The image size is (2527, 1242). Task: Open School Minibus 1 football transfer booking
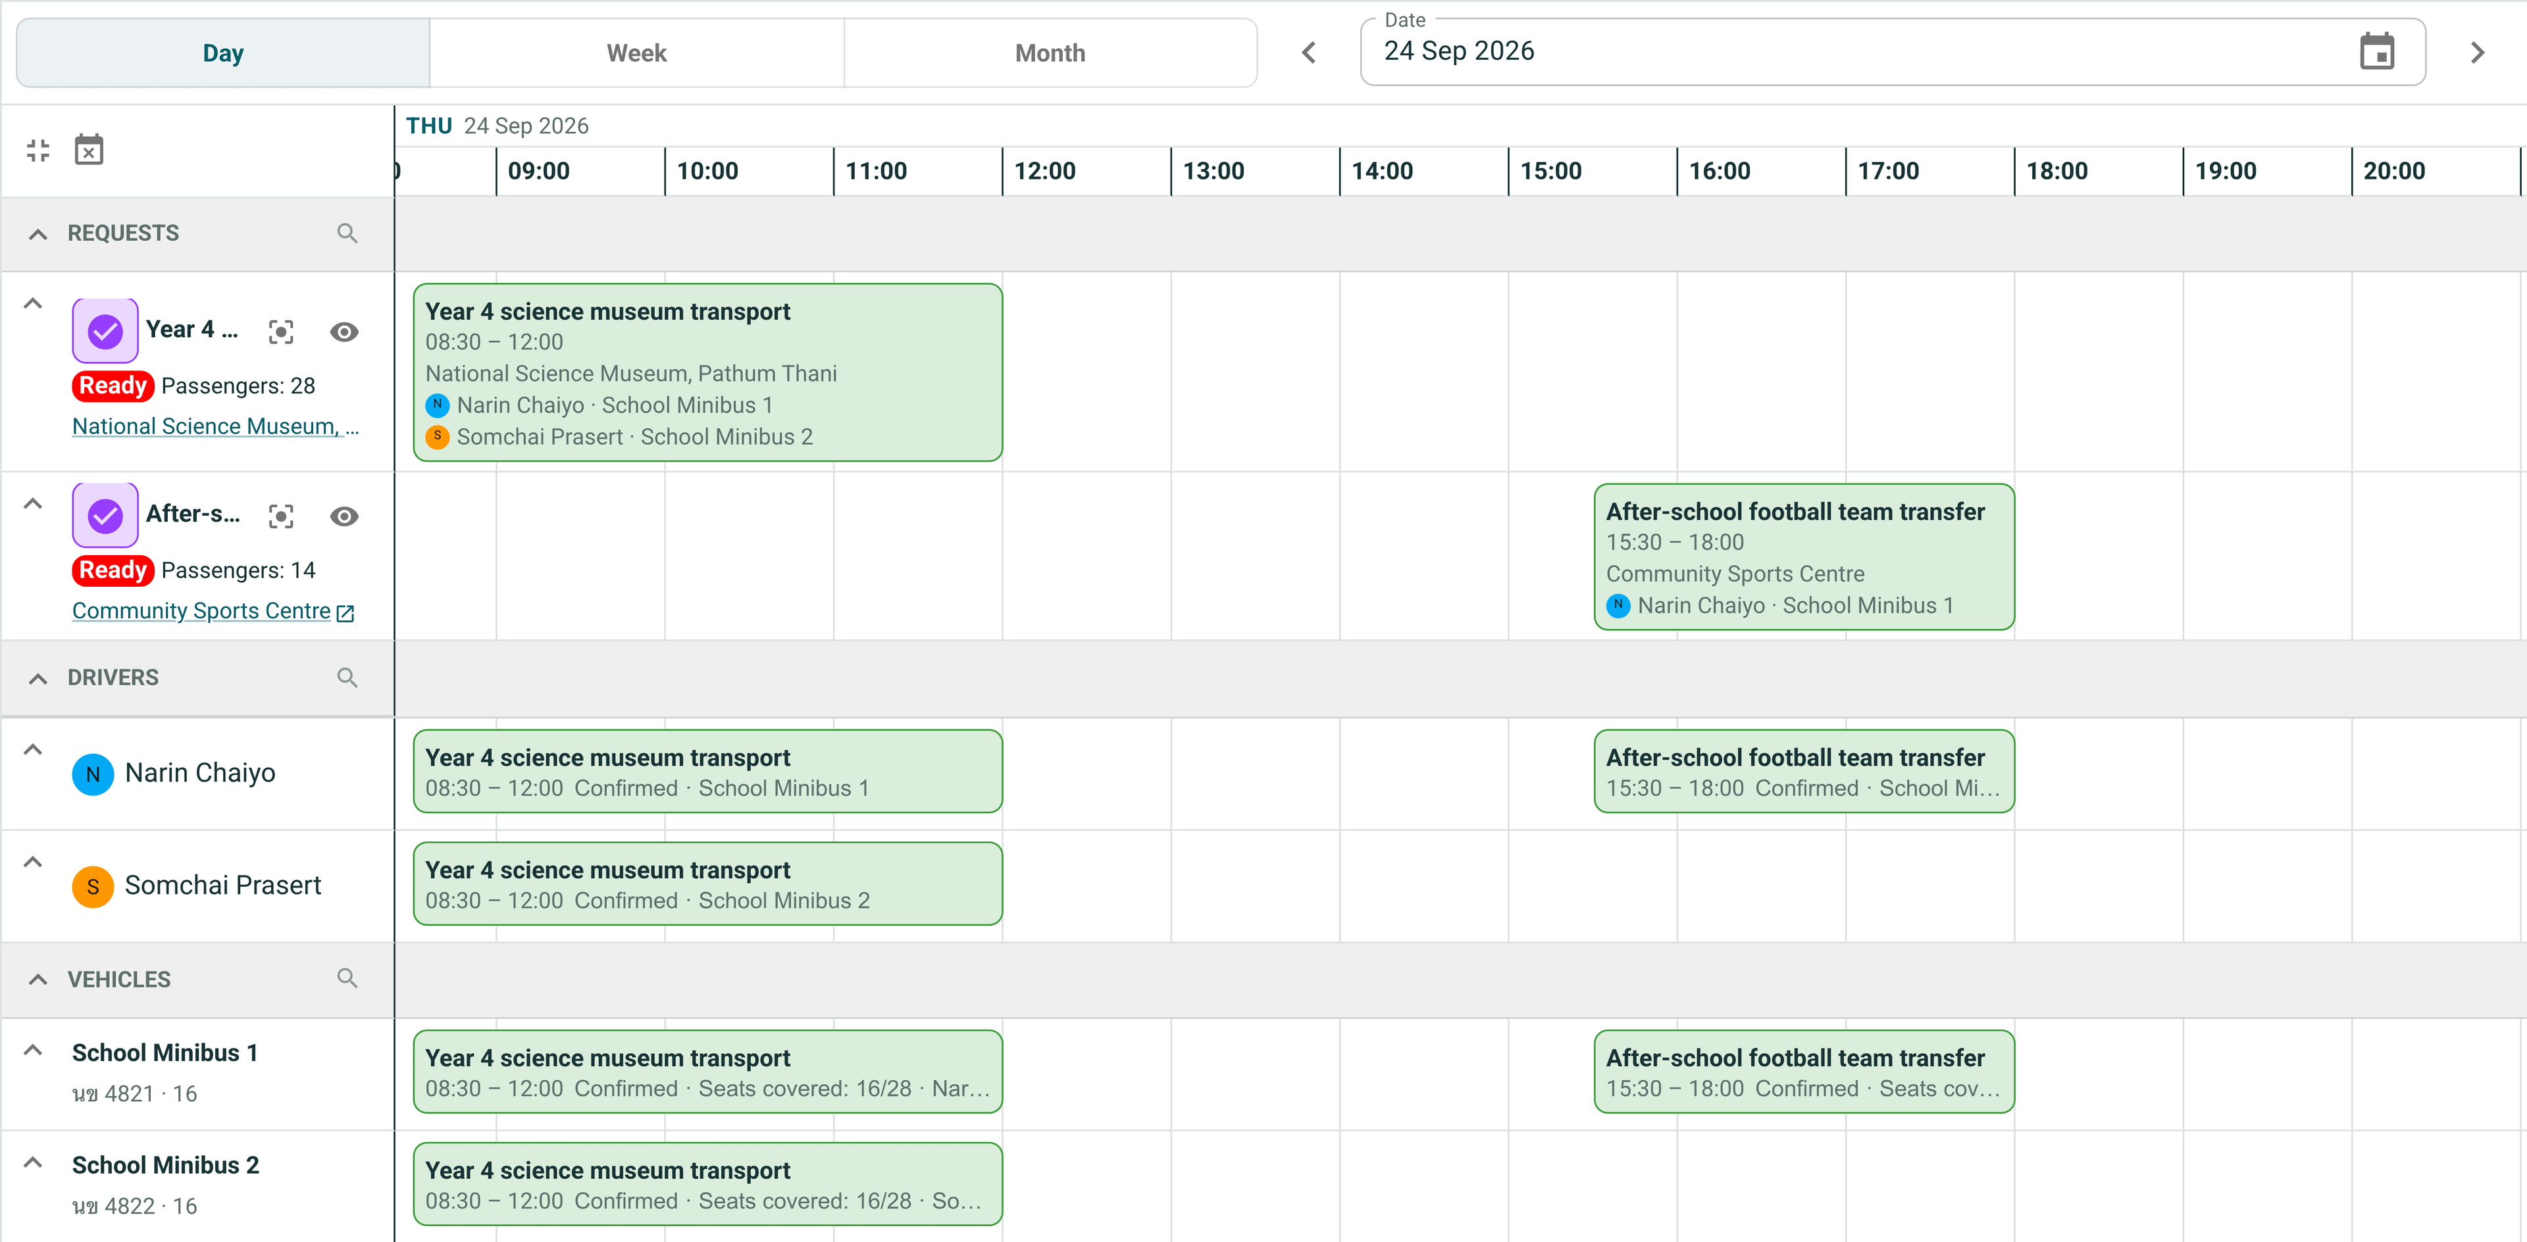1804,1072
